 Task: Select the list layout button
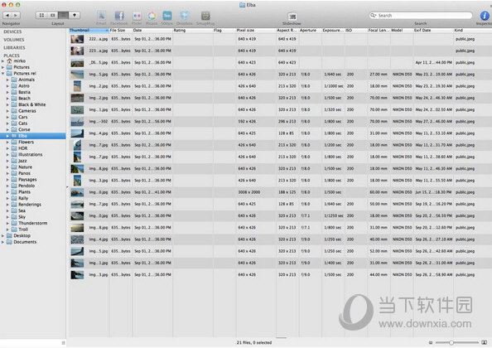[x=63, y=15]
